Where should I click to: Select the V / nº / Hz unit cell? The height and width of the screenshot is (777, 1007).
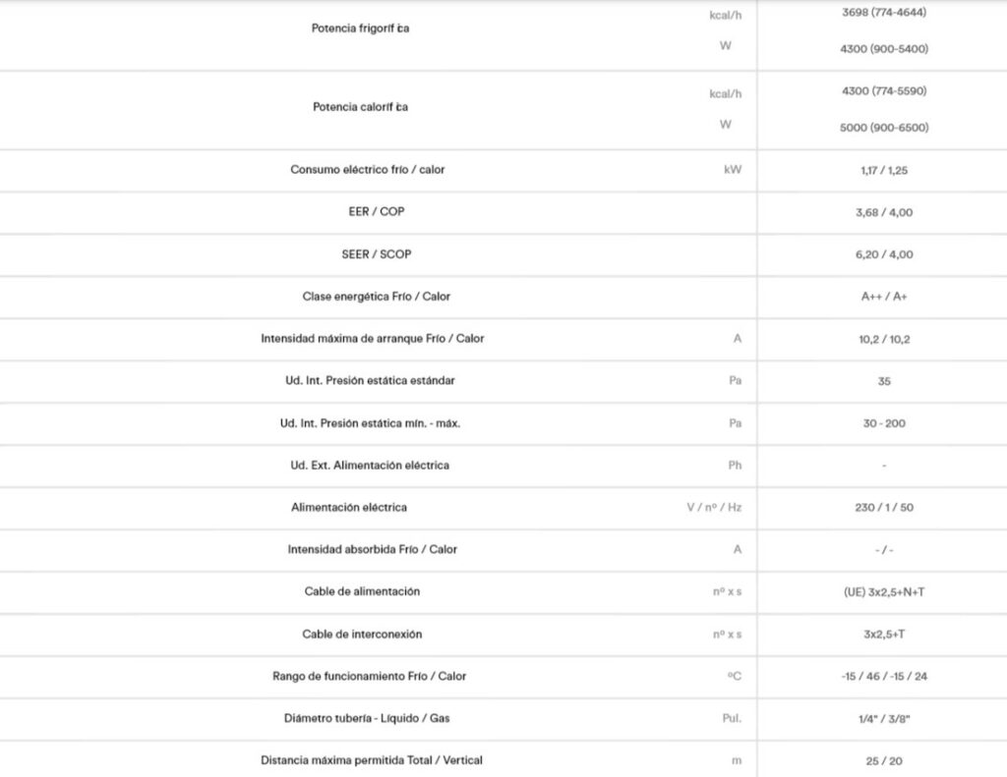[714, 508]
